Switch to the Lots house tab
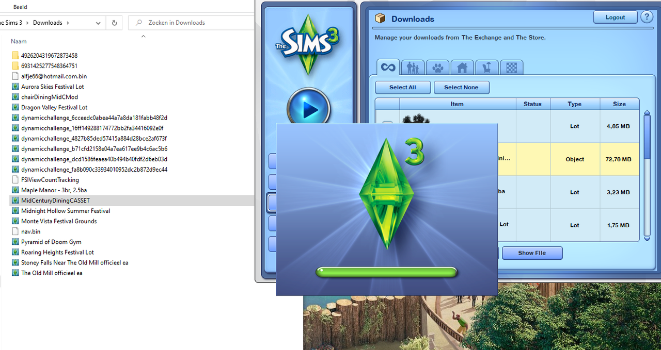 click(x=462, y=68)
